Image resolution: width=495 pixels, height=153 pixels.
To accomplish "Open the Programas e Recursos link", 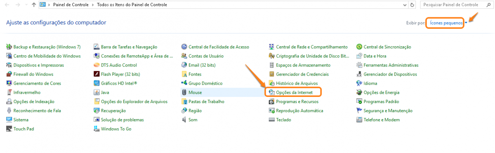I will [x=297, y=101].
